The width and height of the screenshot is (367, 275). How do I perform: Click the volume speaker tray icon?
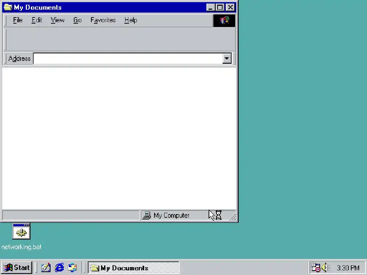[x=325, y=267]
